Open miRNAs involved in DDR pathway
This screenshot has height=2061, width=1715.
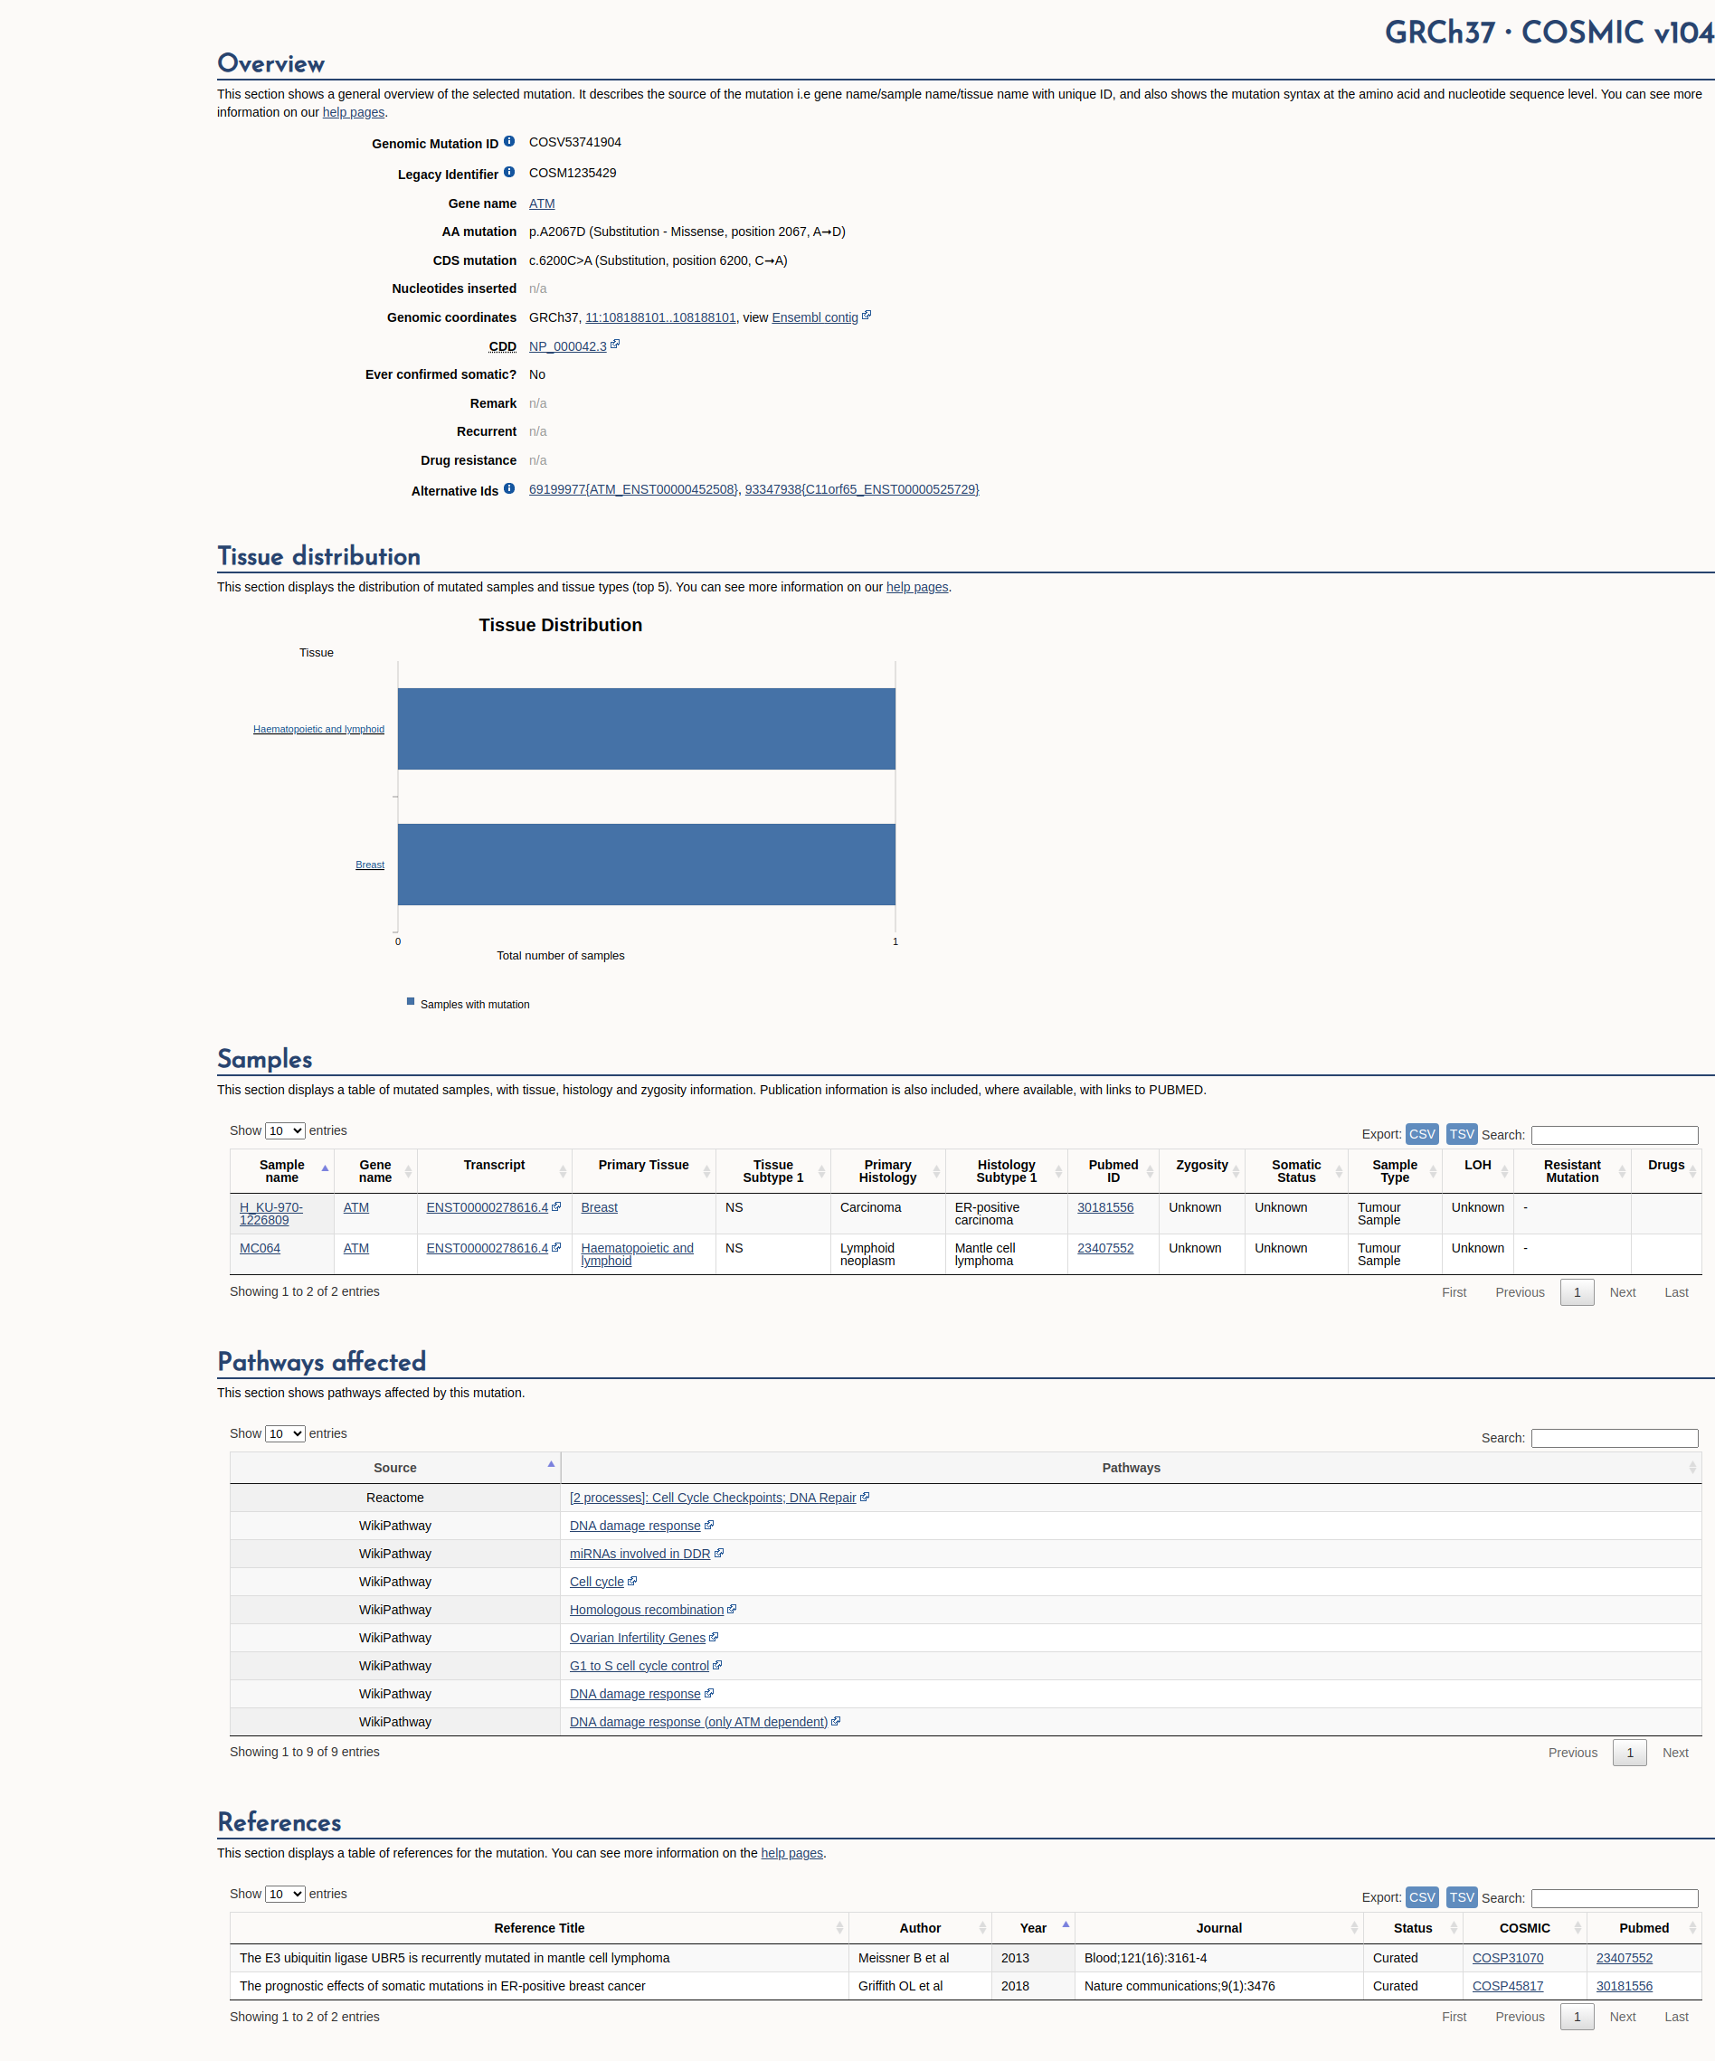tap(640, 1554)
